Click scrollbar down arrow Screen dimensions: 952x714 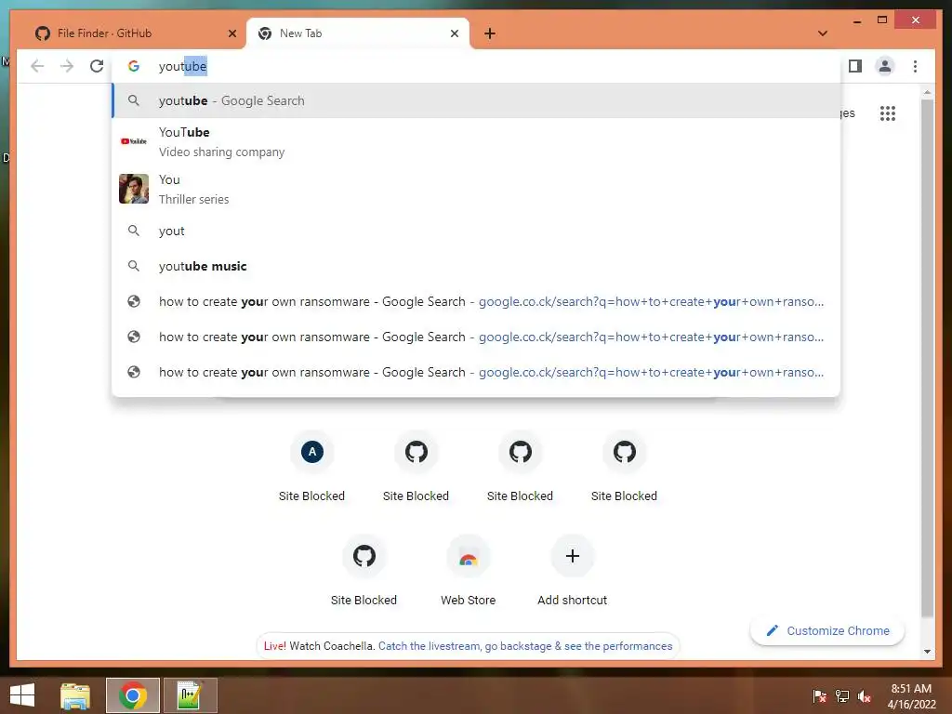click(927, 652)
